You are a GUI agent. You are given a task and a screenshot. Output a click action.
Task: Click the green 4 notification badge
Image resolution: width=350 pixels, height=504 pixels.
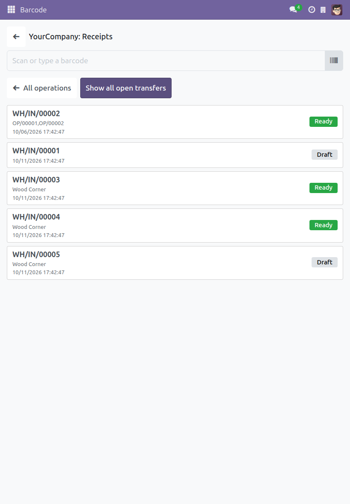pos(299,7)
